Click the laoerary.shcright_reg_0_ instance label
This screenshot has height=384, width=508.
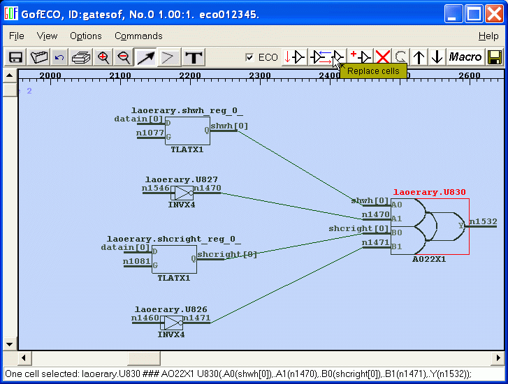[x=174, y=239]
